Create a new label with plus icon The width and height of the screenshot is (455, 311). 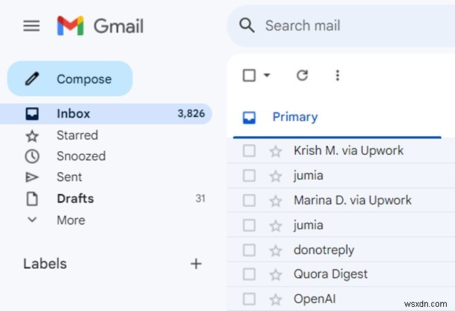pyautogui.click(x=196, y=263)
